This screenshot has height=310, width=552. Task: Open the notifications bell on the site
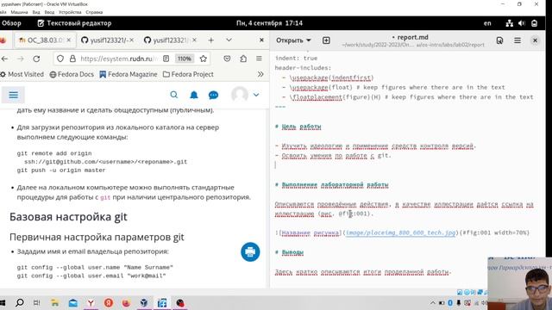(194, 95)
